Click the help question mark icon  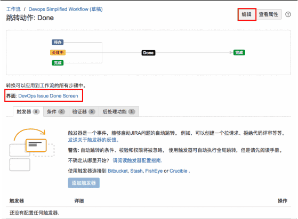288,14
